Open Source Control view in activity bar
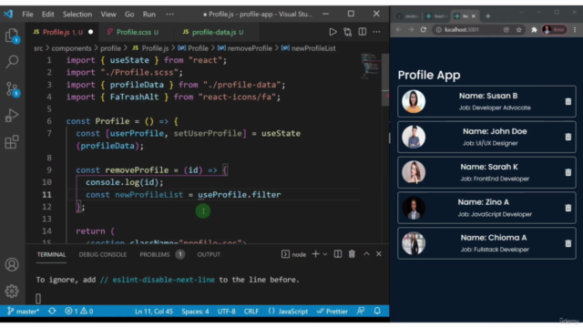Image resolution: width=583 pixels, height=328 pixels. [12, 89]
